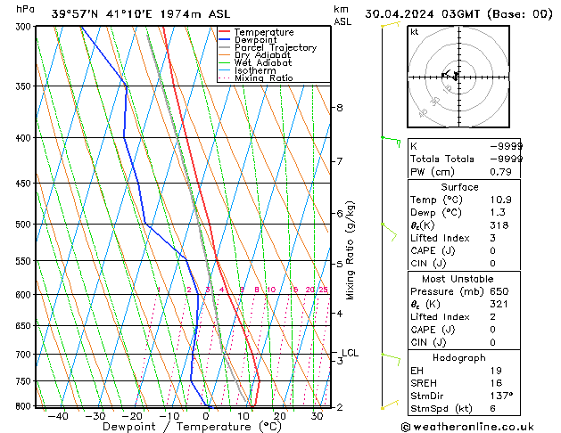Click the Parcel Trajectory legend entry
The width and height of the screenshot is (561, 433).
(268, 47)
